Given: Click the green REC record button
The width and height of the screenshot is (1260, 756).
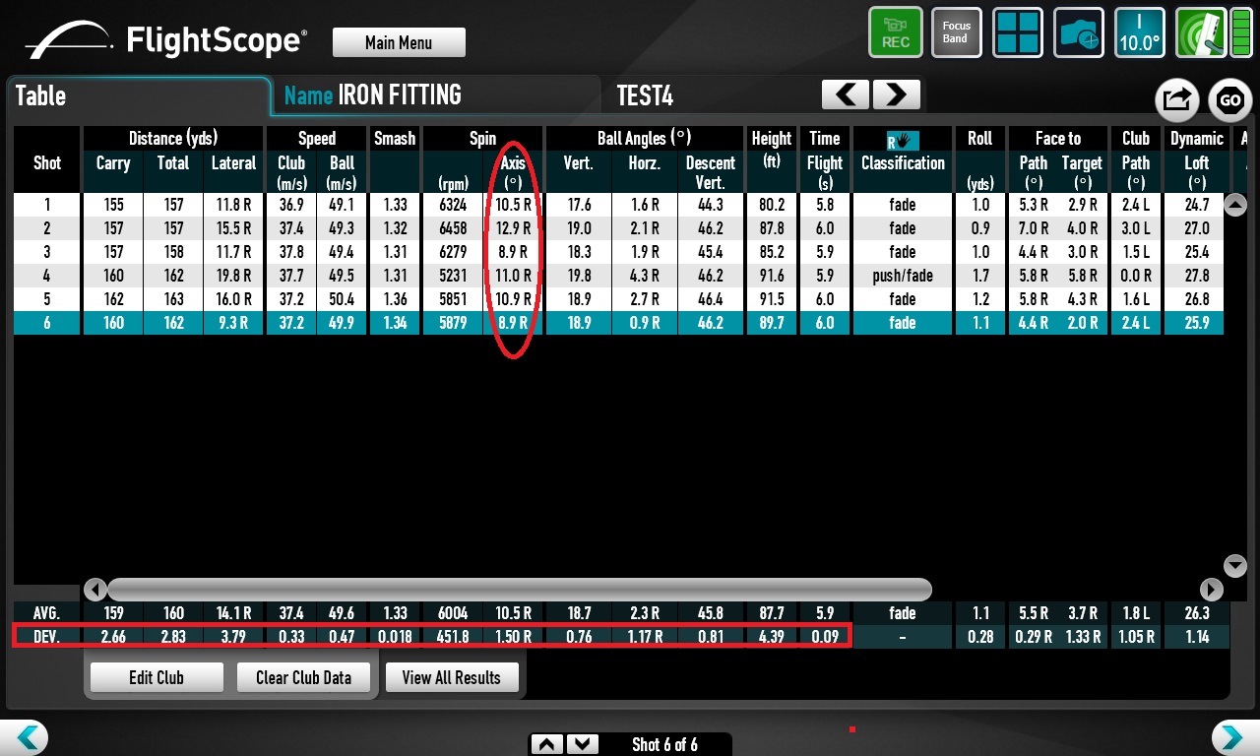Looking at the screenshot, I should pyautogui.click(x=895, y=32).
